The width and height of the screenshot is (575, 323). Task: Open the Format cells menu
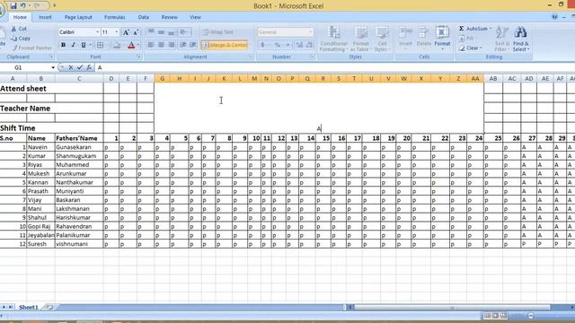pos(442,38)
